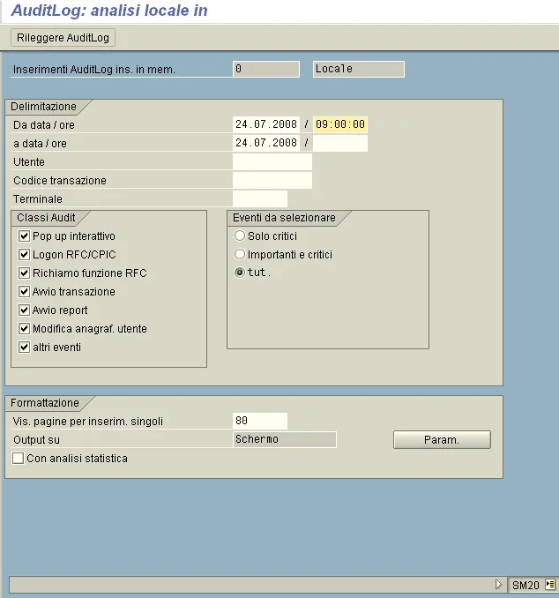This screenshot has height=598, width=559.
Task: Click the Utente input field
Action: point(272,162)
